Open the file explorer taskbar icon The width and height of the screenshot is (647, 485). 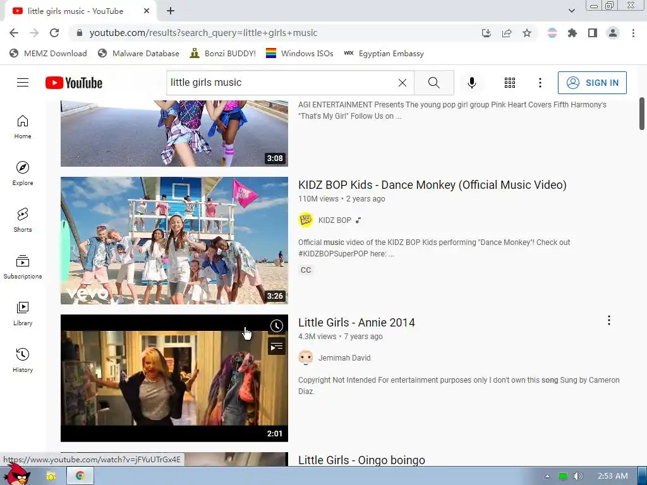point(51,476)
